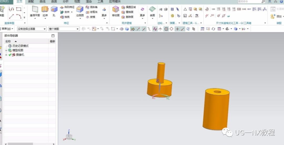
Task: Switch to the 装配 ribbon tab
Action: tap(31, 2)
